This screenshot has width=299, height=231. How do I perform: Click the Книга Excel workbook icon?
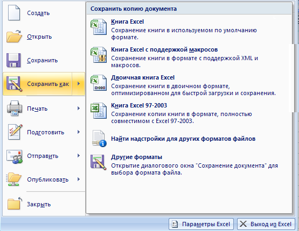click(99, 27)
